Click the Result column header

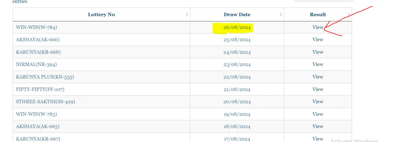point(318,14)
